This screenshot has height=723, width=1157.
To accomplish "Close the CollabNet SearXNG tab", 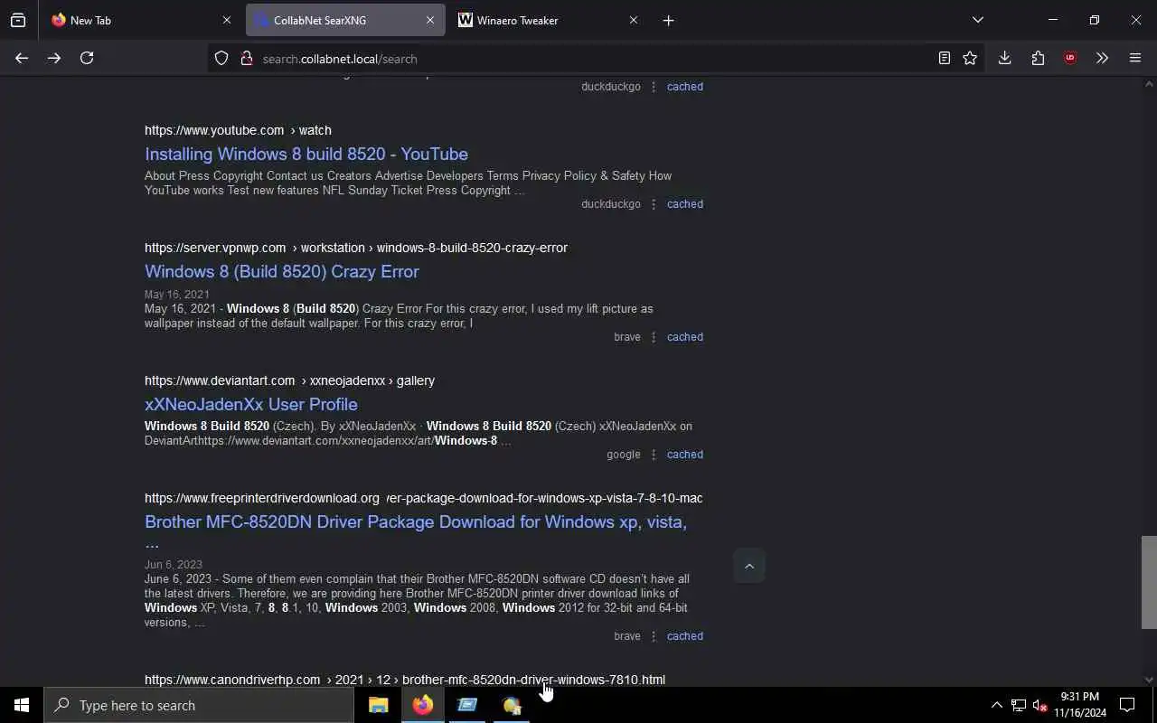I will [429, 20].
